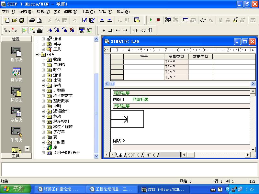Click the navigation bar scroll-down arrow
Viewport: 259px width, 194px height.
[x=27, y=148]
